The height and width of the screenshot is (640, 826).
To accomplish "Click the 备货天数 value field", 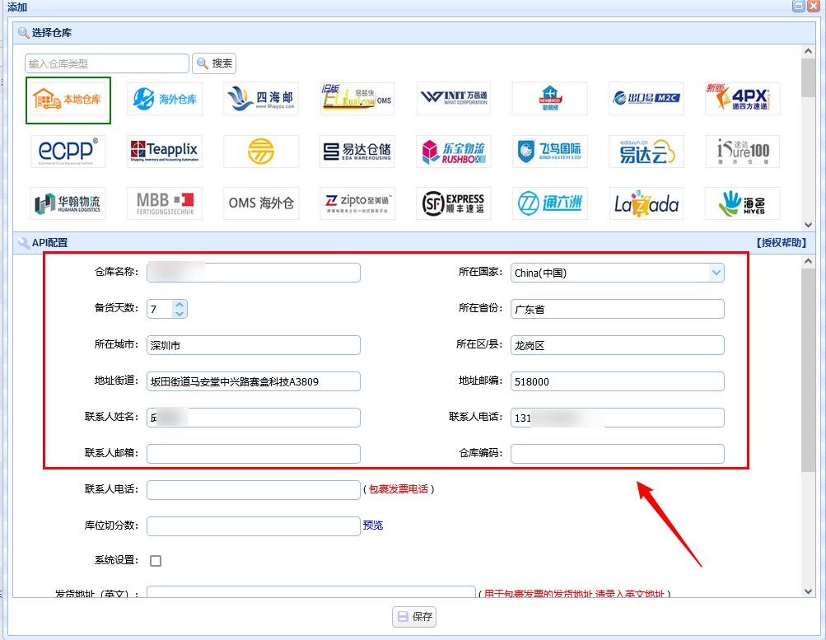I will [160, 309].
